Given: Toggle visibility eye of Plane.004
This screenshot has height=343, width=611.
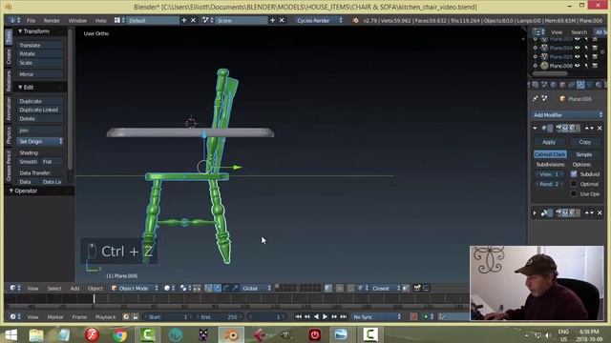Looking at the screenshot, I should pyautogui.click(x=577, y=48).
